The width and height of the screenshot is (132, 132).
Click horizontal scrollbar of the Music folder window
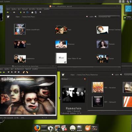point(89,67)
